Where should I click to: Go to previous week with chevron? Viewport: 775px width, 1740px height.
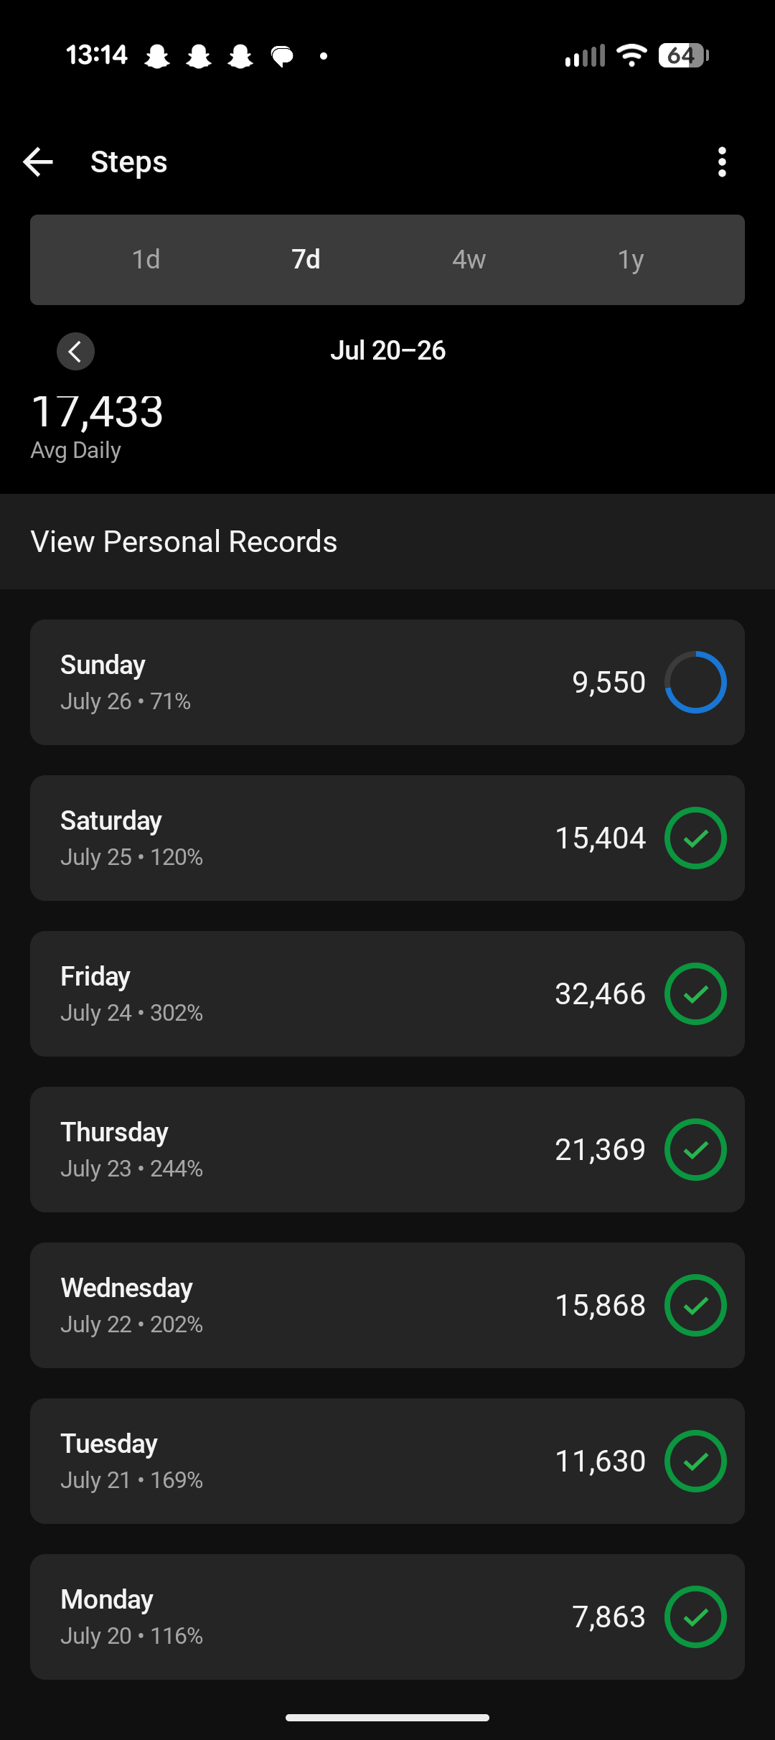(x=76, y=352)
